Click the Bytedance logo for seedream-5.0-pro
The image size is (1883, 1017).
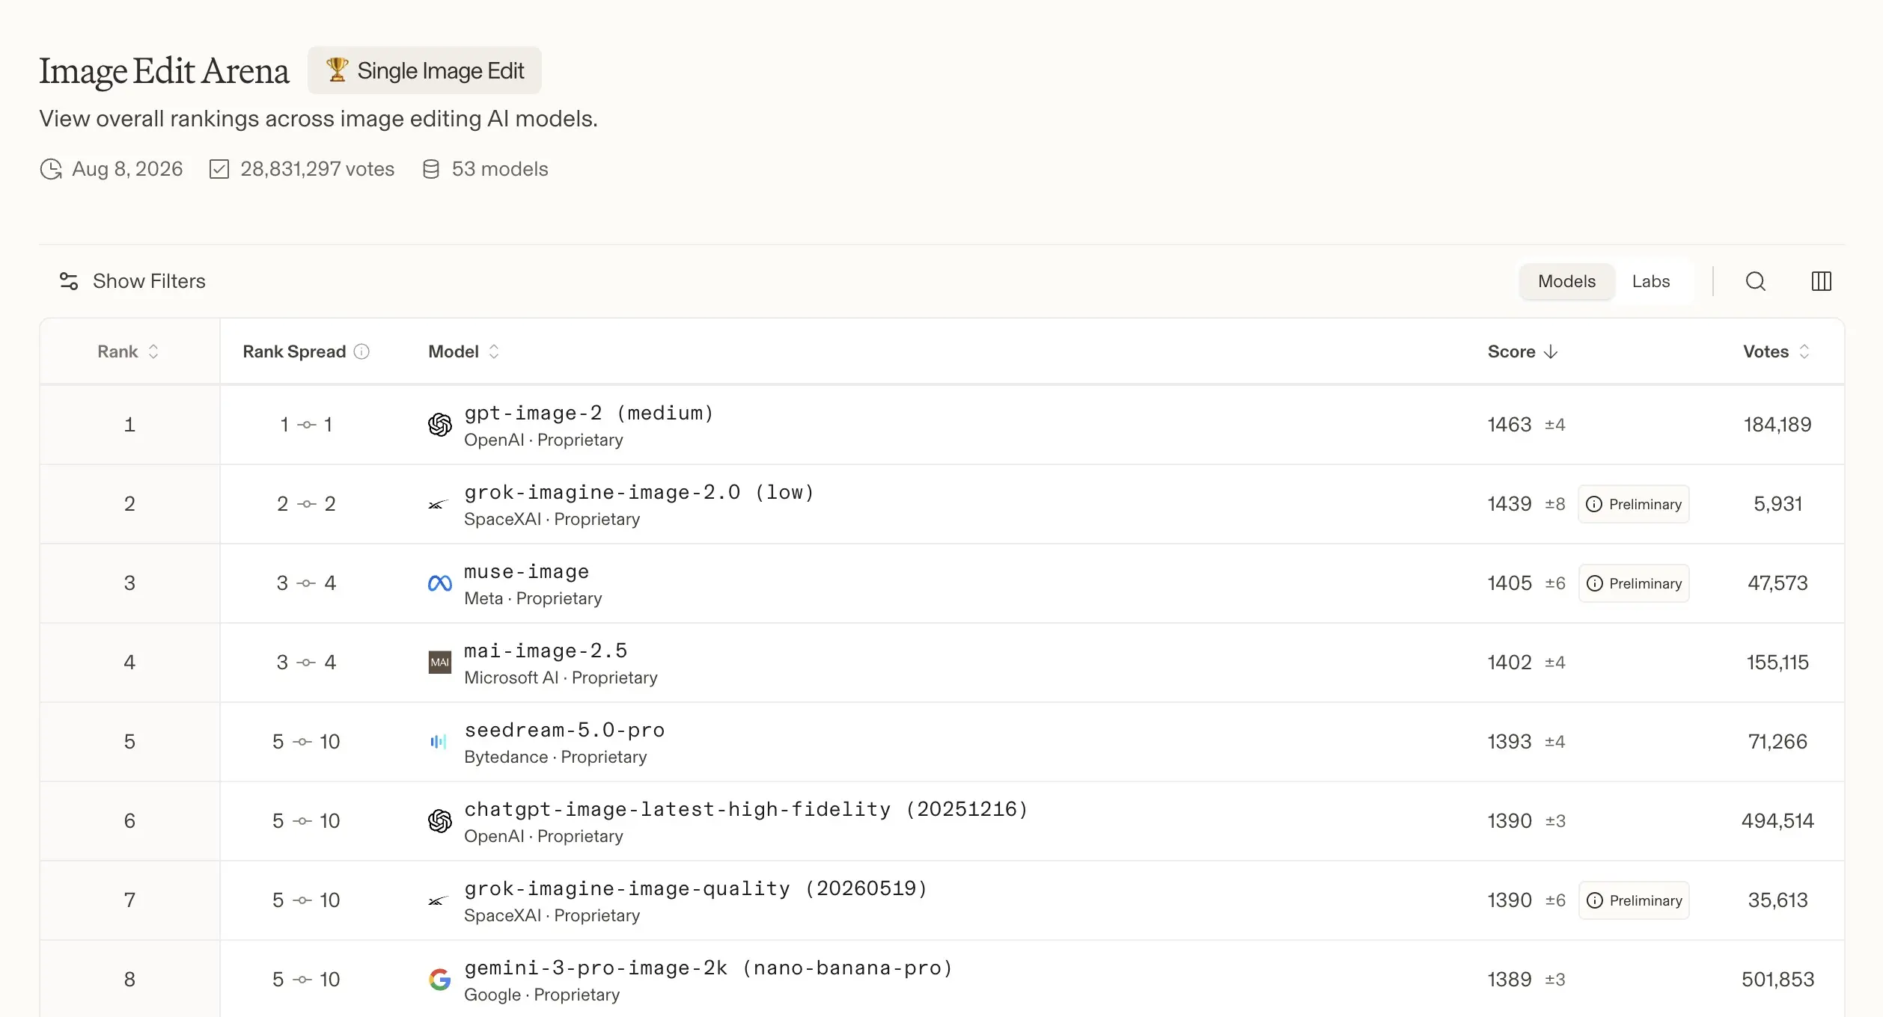pyautogui.click(x=439, y=742)
